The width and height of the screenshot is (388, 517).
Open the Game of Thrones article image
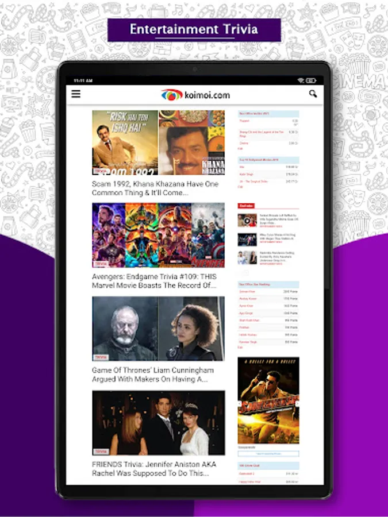pyautogui.click(x=159, y=329)
